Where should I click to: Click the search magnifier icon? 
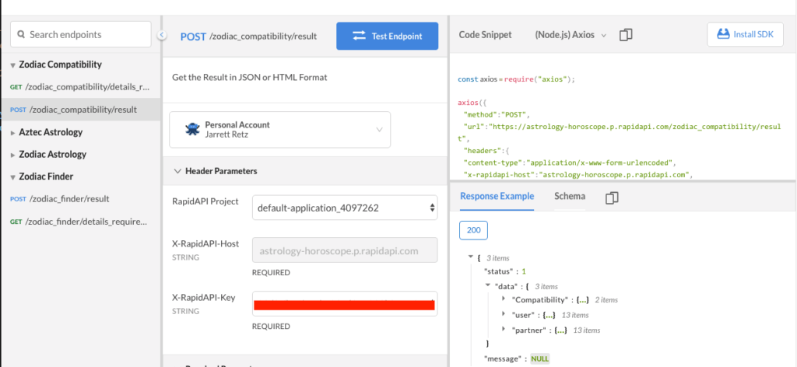[x=21, y=35]
